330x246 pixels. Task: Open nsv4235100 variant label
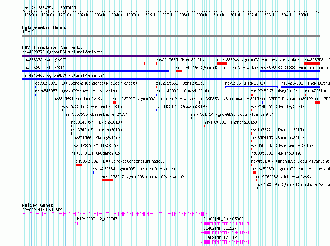(316, 91)
